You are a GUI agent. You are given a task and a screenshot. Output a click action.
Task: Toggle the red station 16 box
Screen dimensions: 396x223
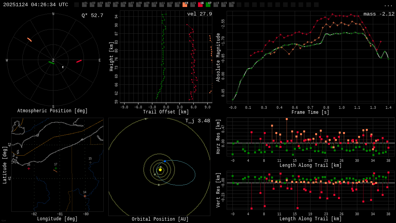pyautogui.click(x=200, y=5)
